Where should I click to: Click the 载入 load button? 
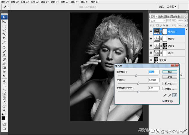(x=170, y=83)
